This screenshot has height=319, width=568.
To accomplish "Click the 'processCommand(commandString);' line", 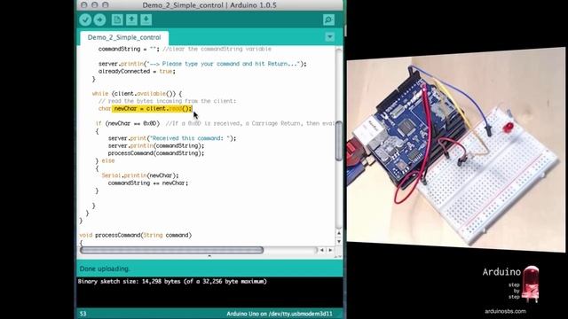I will click(156, 153).
